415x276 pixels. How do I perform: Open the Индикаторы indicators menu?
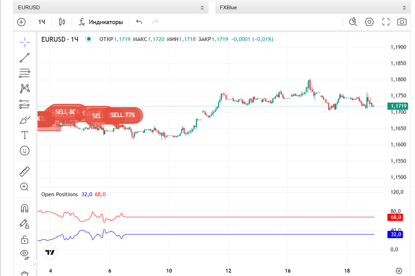click(x=101, y=22)
